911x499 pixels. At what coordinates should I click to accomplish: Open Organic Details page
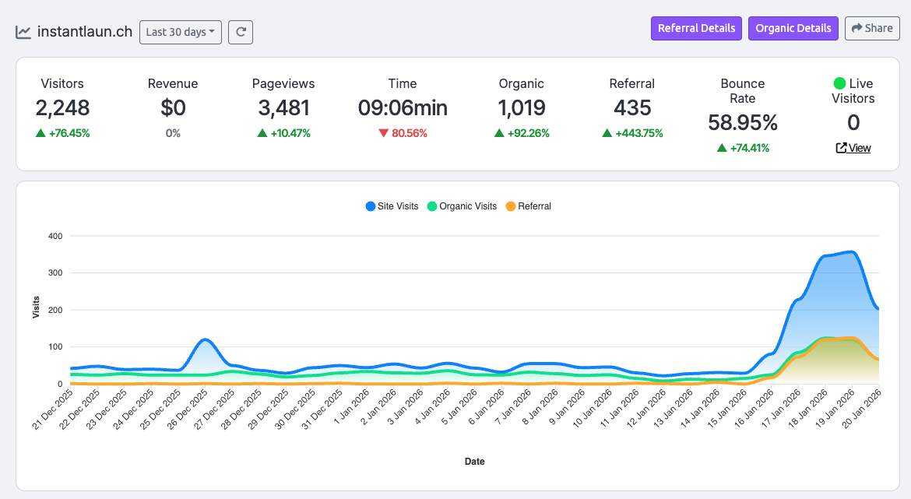[793, 28]
